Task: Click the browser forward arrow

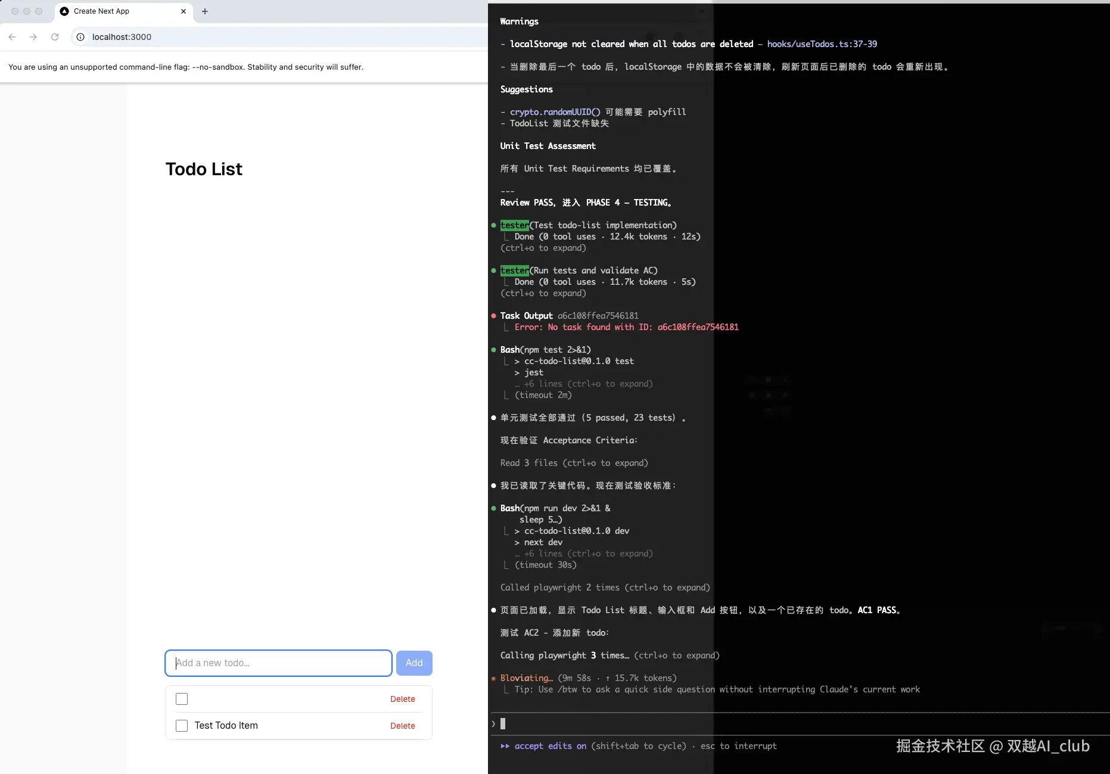Action: click(x=33, y=37)
